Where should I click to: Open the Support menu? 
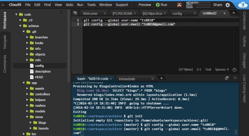click(122, 5)
